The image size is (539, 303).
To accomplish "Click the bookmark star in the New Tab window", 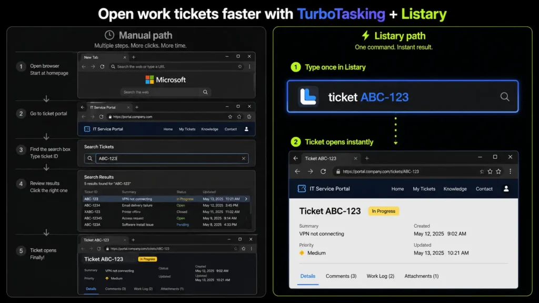I will point(240,67).
